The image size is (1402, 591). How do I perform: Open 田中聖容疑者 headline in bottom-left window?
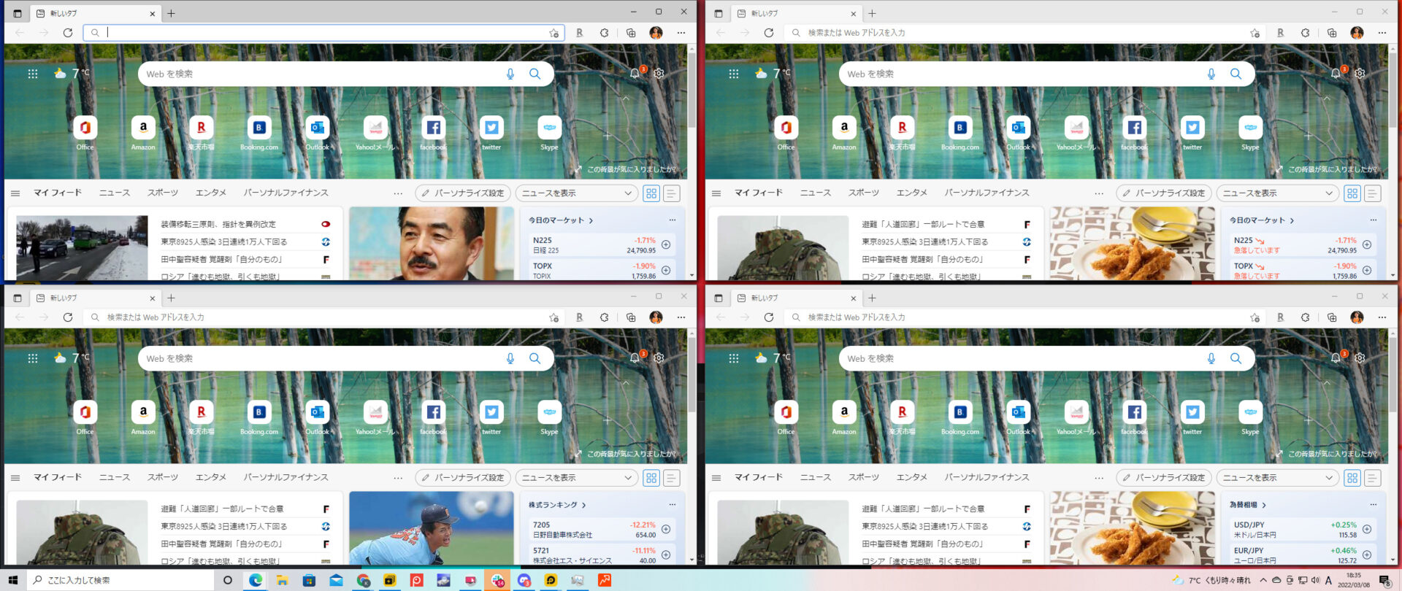click(x=222, y=544)
